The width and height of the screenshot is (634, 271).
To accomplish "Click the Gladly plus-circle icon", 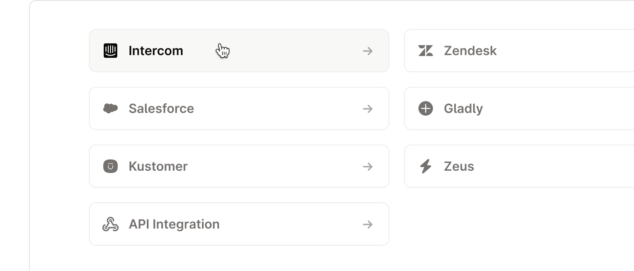I will 426,108.
